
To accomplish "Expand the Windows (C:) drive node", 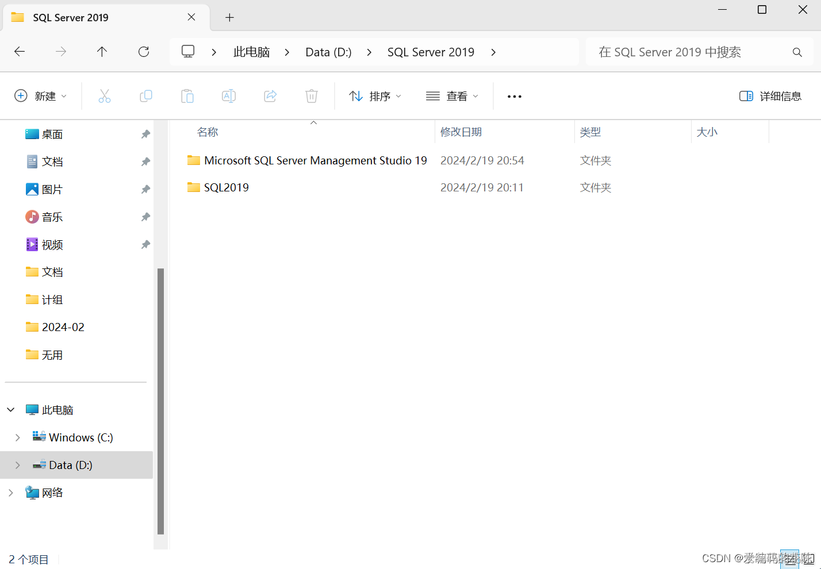I will 18,437.
